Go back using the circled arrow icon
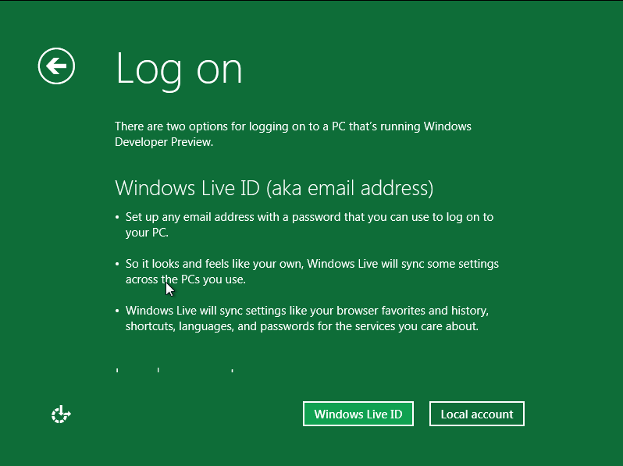The width and height of the screenshot is (623, 466). coord(56,66)
